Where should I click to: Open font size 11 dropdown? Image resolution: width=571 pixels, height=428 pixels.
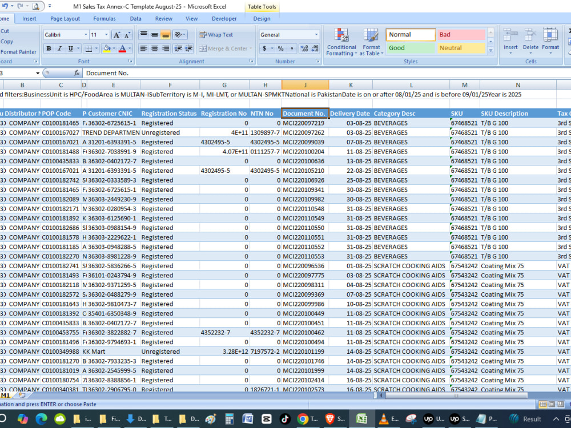click(x=106, y=35)
